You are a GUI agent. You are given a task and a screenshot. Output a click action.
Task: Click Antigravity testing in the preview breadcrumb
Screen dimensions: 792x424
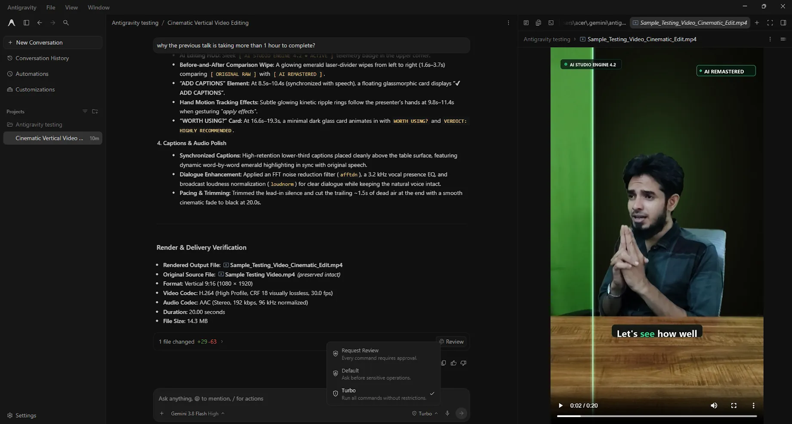point(547,39)
